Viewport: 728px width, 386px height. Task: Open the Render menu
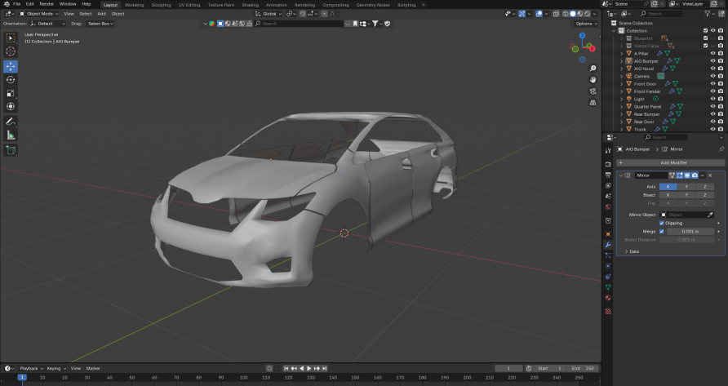tap(47, 4)
